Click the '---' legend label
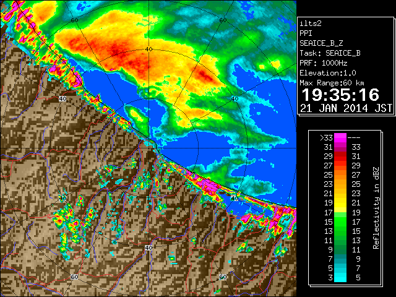The image size is (396, 297). tap(354, 138)
